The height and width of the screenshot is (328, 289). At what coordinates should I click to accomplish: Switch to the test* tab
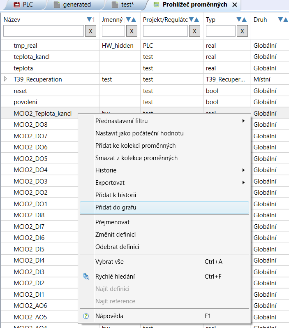(123, 5)
